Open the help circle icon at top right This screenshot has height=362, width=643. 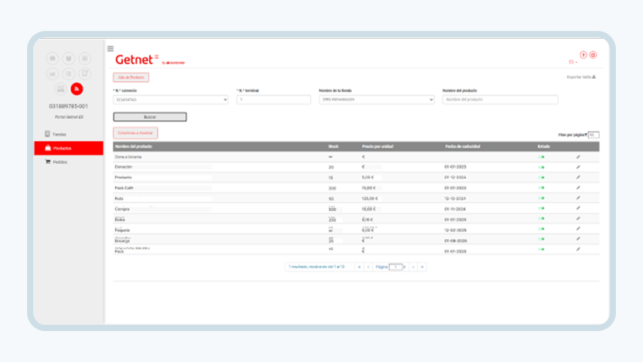pyautogui.click(x=583, y=55)
